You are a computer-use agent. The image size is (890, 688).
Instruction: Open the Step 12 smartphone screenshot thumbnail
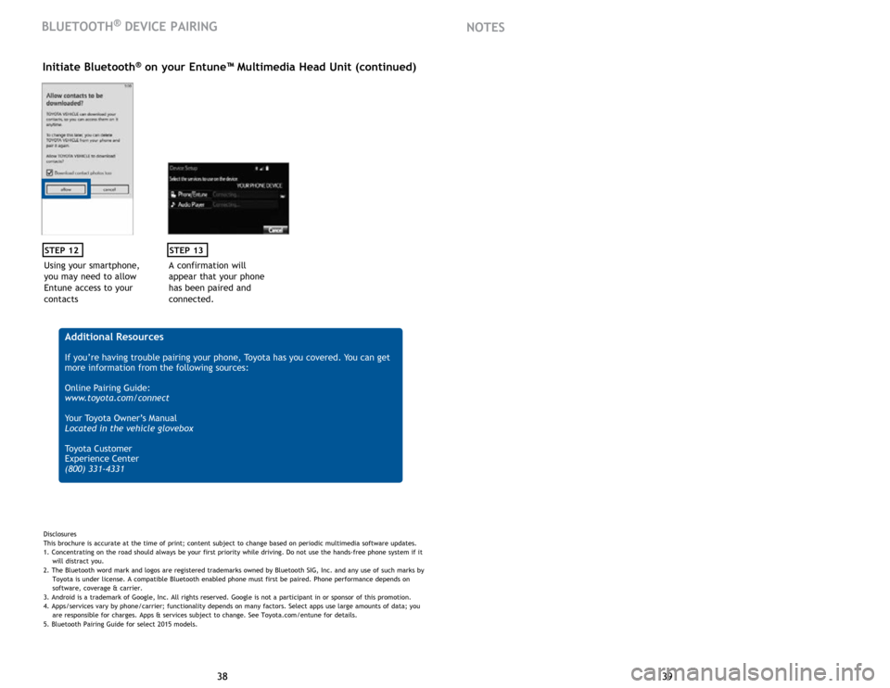point(87,159)
